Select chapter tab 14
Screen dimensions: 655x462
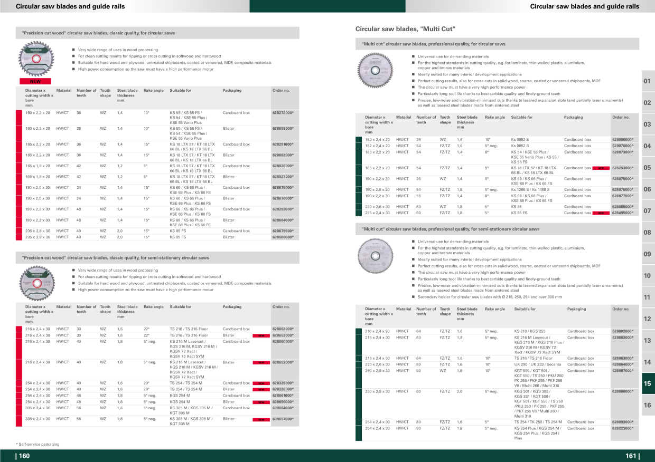click(x=648, y=362)
